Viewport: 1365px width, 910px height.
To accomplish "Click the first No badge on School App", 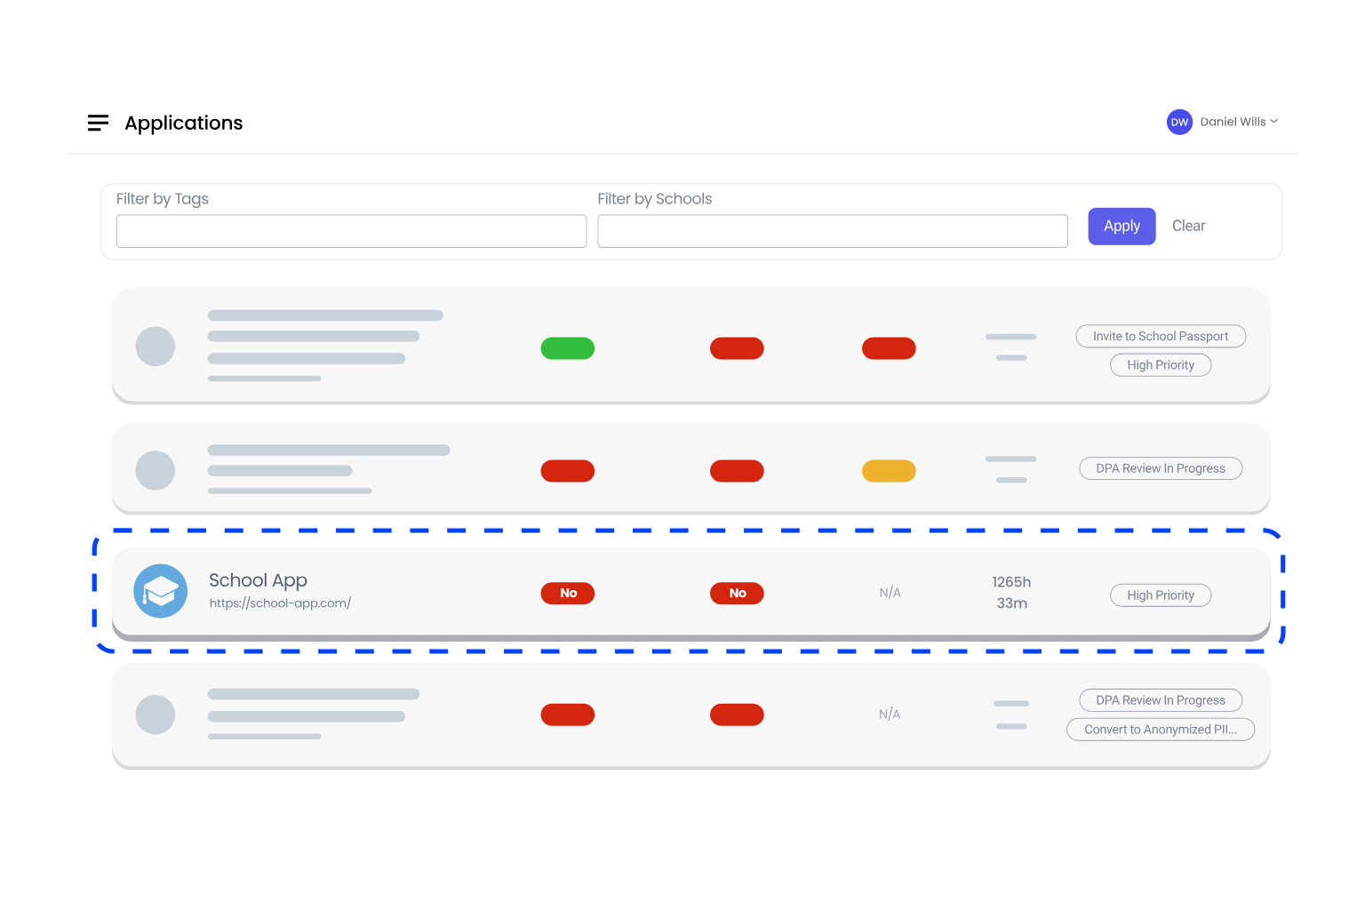I will (x=568, y=594).
